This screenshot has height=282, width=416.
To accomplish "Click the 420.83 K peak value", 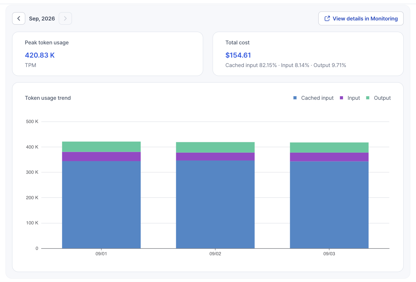I will point(40,55).
